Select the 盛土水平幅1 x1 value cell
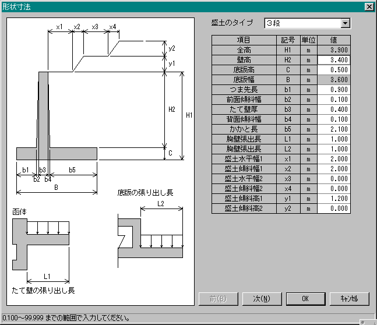 [334, 159]
